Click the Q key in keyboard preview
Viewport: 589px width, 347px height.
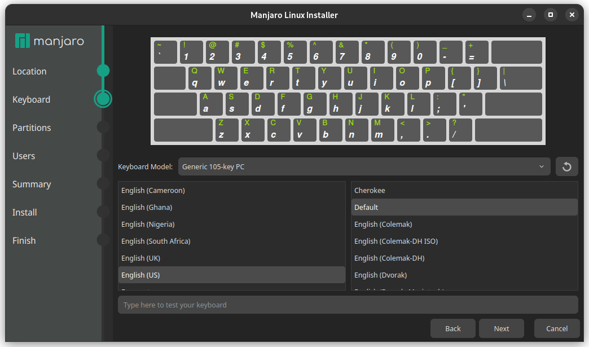pyautogui.click(x=200, y=78)
